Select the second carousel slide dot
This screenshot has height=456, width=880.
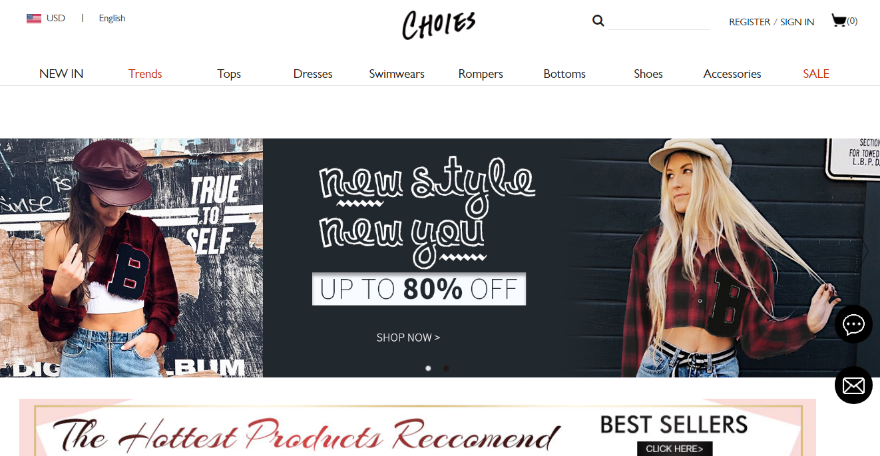click(x=446, y=368)
